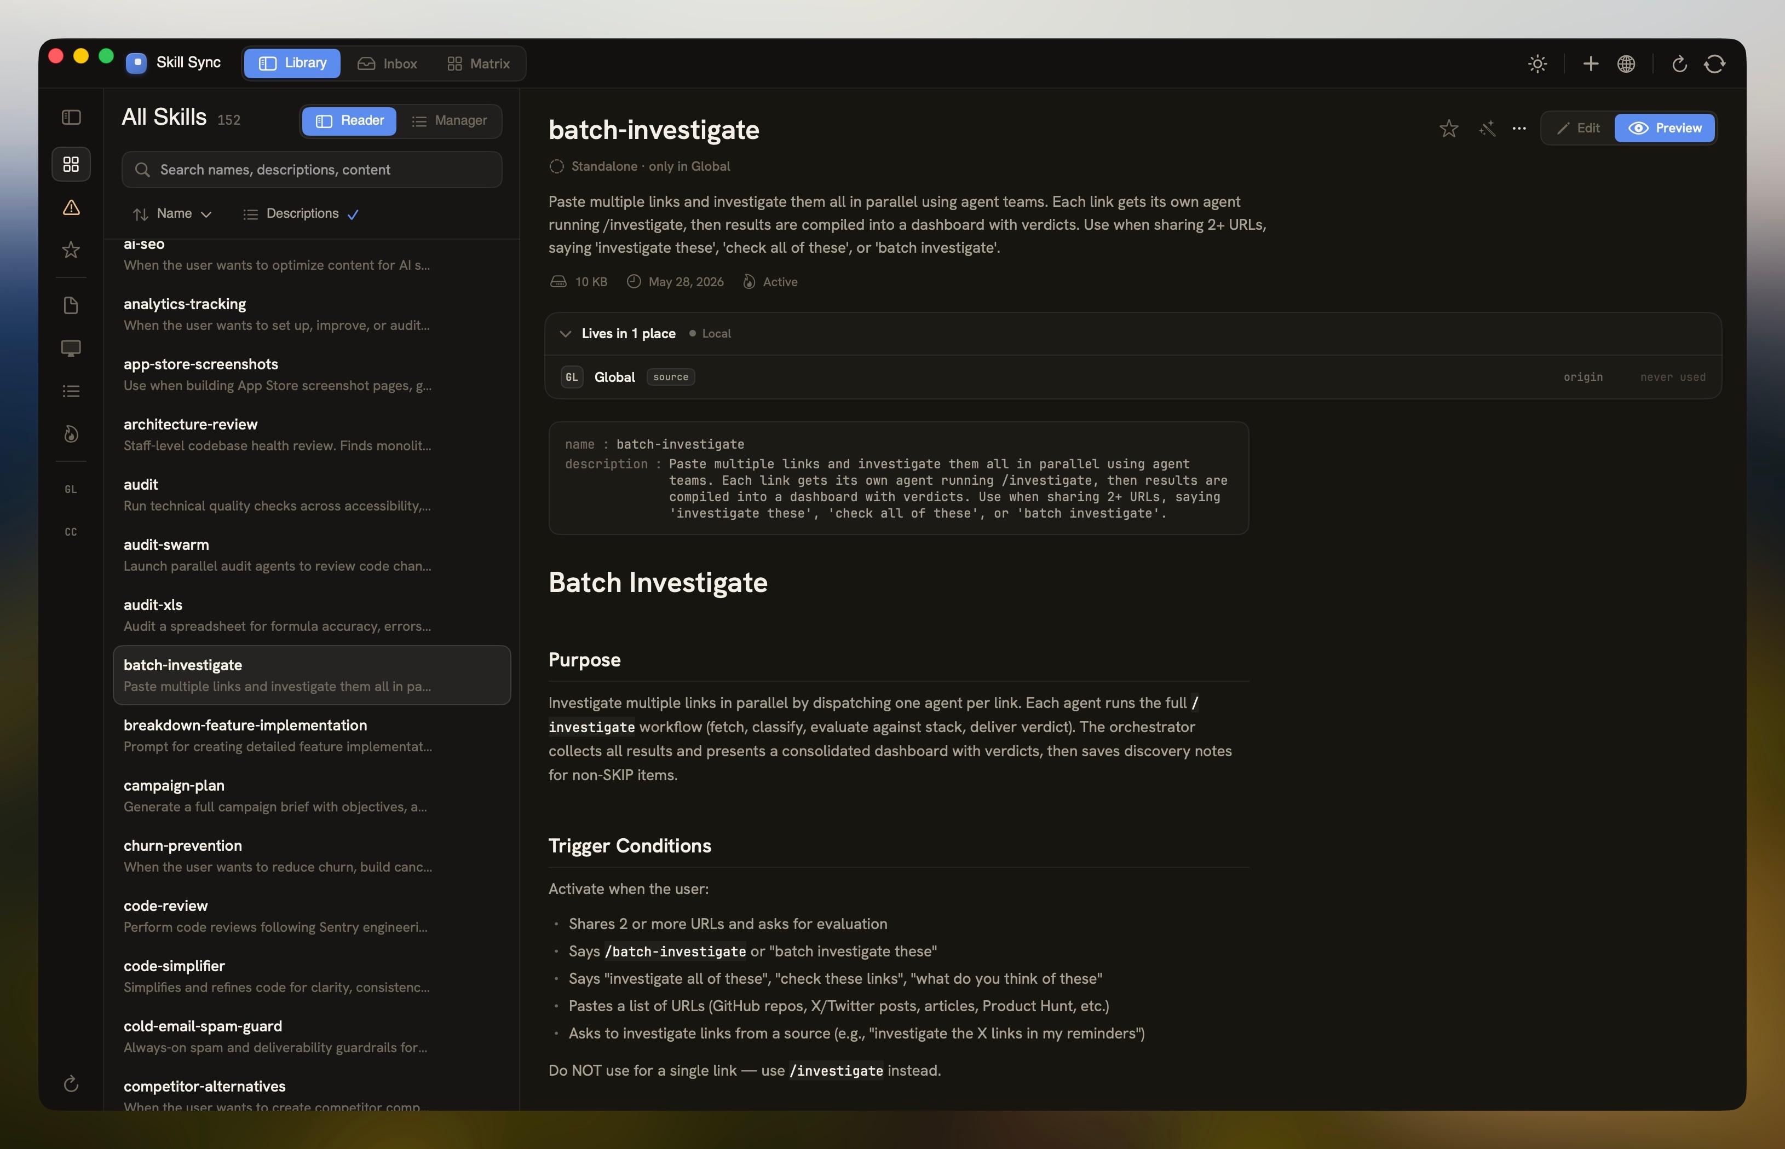Open favorites star in left rail
The width and height of the screenshot is (1785, 1149).
coord(71,250)
